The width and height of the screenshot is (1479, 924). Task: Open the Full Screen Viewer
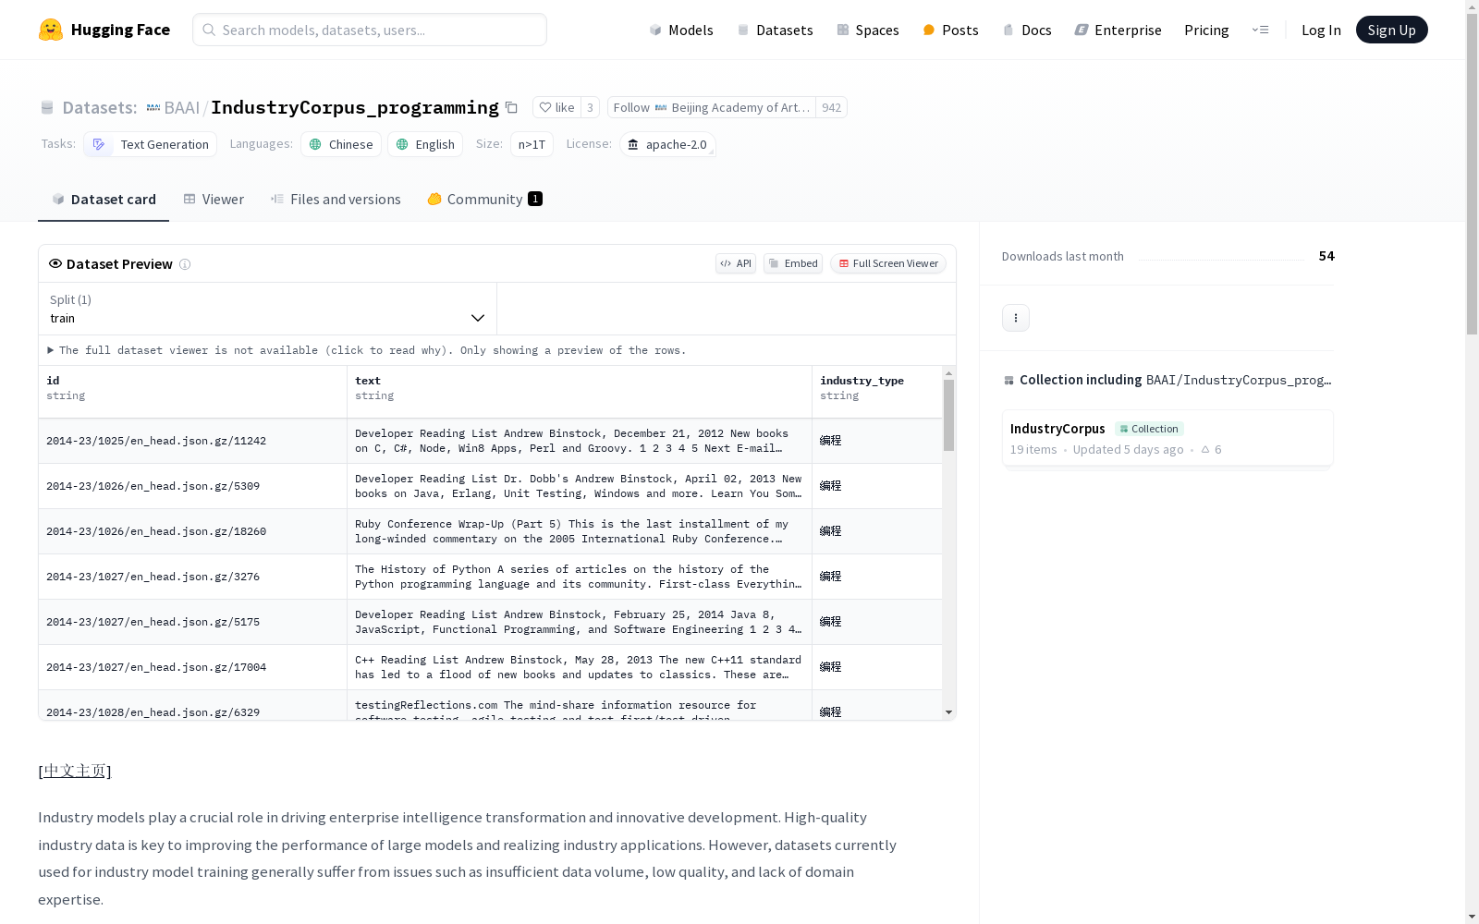tap(888, 263)
